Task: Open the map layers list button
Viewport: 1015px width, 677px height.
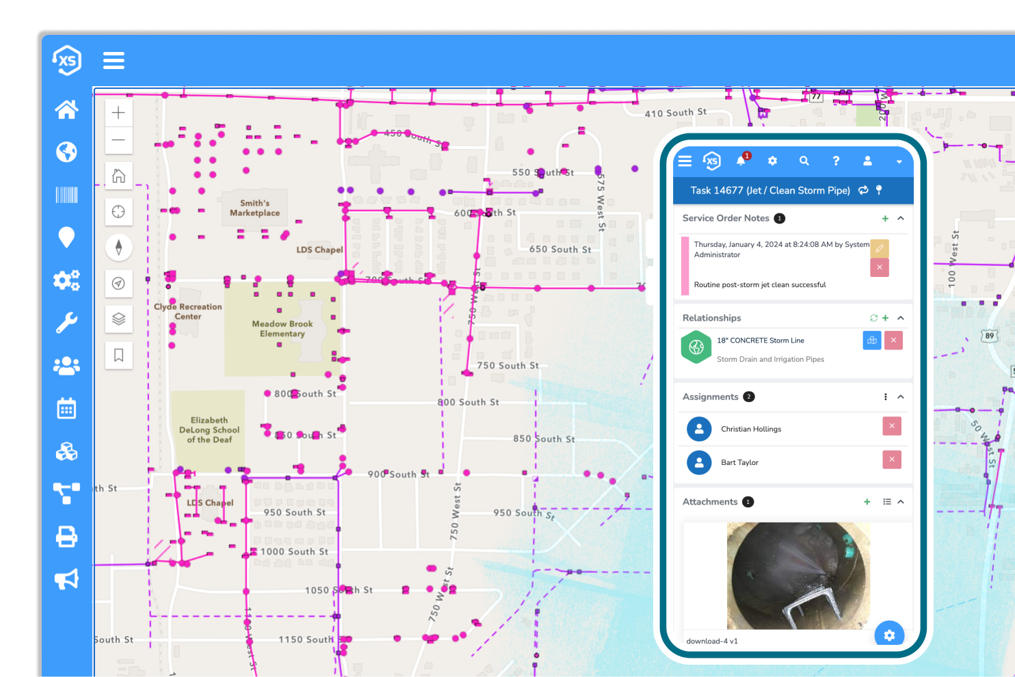Action: click(x=118, y=319)
